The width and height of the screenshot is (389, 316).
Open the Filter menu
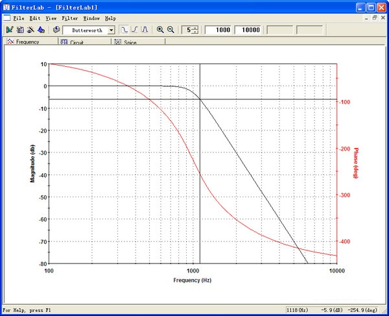pyautogui.click(x=70, y=18)
